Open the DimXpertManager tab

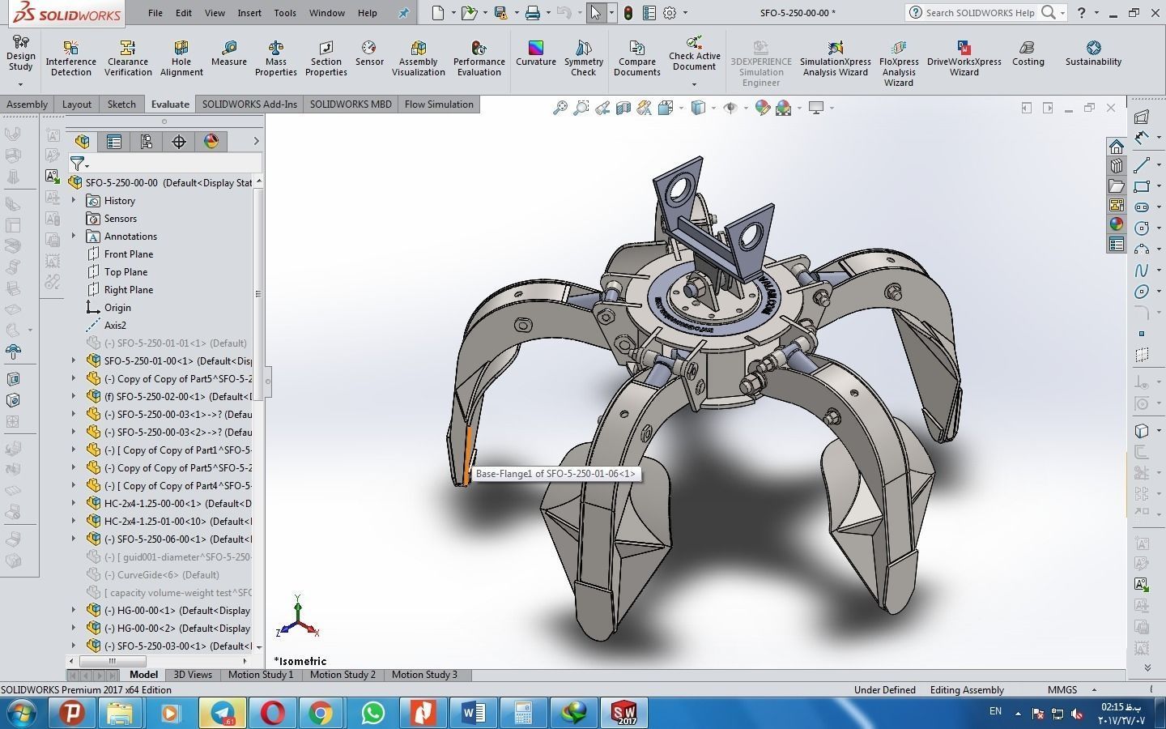coord(179,142)
